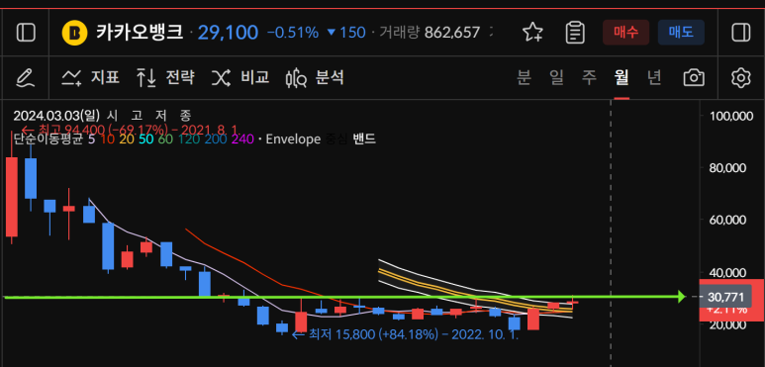Select the pencil drawing tool
This screenshot has width=765, height=367.
click(26, 77)
